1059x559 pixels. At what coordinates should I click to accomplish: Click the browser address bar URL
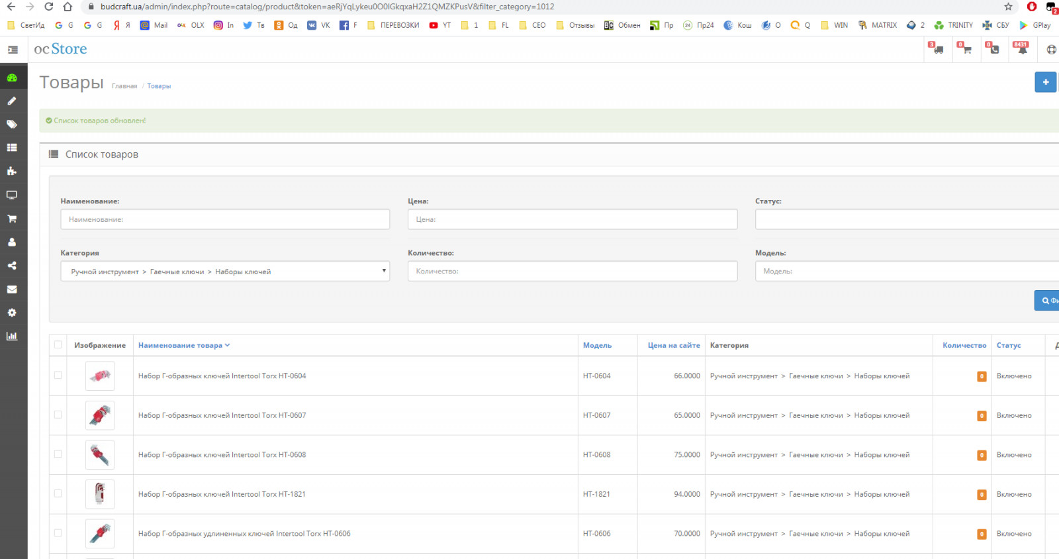coord(328,7)
